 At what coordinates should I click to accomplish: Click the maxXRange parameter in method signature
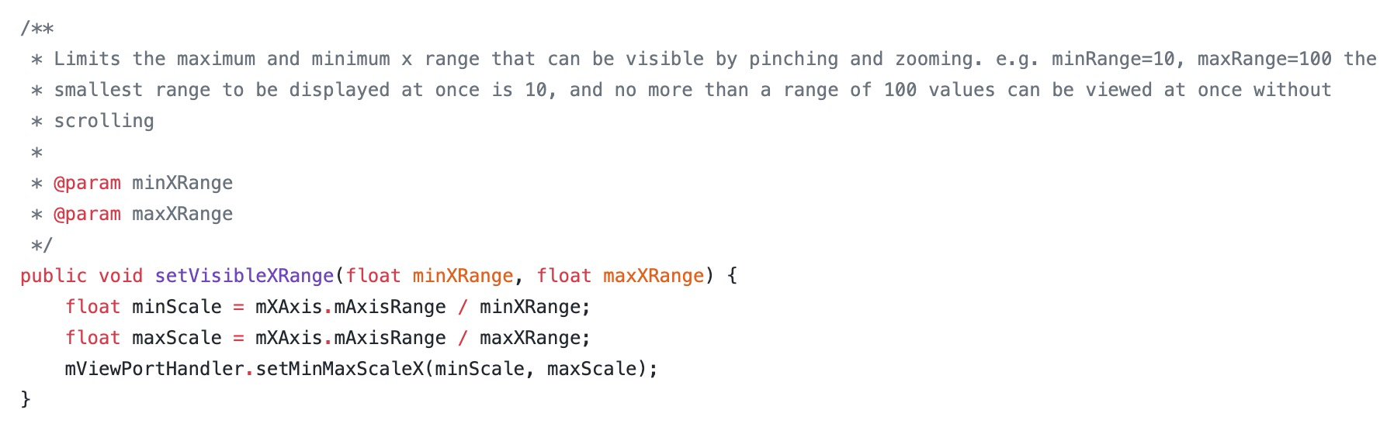[x=654, y=276]
